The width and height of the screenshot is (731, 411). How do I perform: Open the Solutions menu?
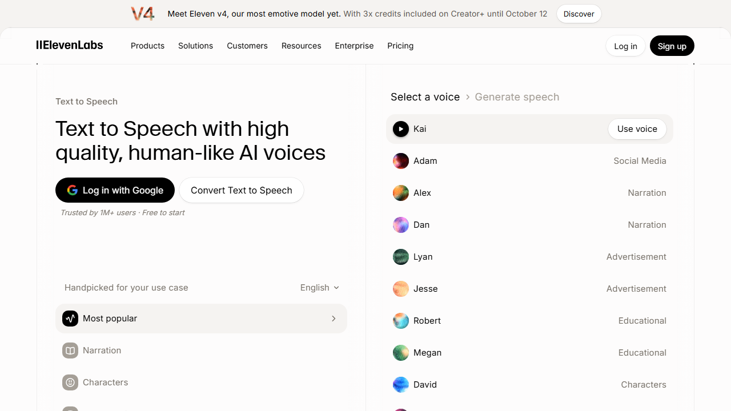coord(195,46)
